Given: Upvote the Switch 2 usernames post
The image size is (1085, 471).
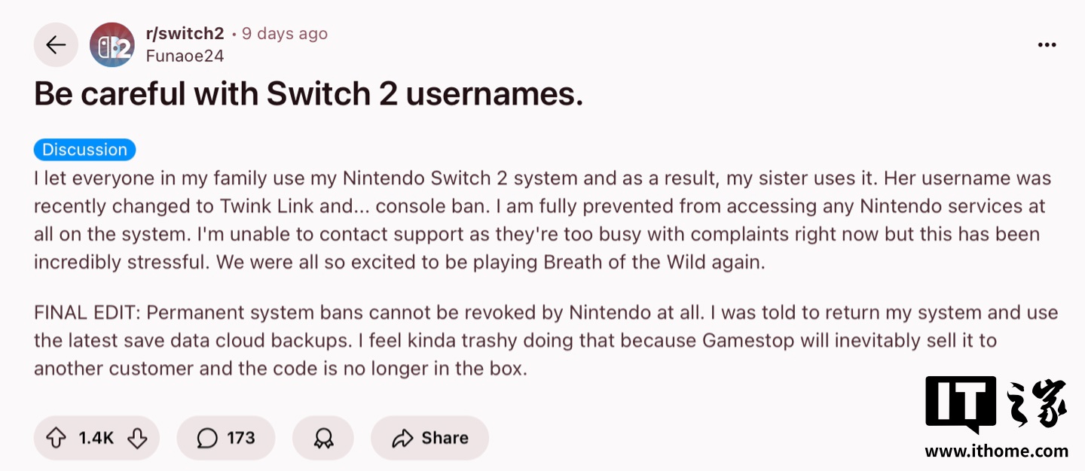Looking at the screenshot, I should click(x=57, y=438).
